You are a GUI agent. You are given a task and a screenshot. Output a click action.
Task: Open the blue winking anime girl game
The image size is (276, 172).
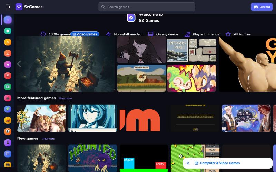pyautogui.click(x=92, y=118)
